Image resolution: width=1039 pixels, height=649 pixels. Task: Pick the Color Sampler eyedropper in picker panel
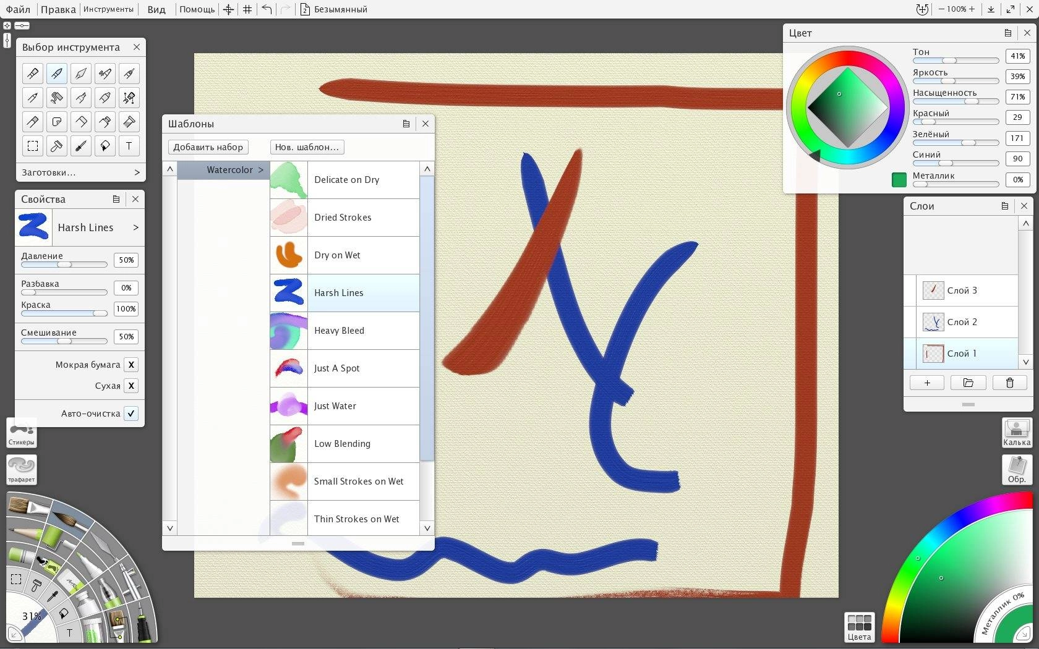(80, 146)
